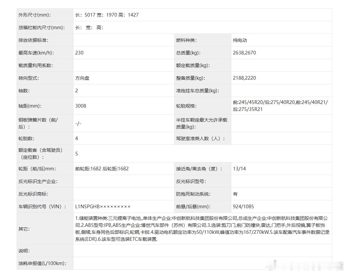This screenshot has height=274, width=347.
Task: Click the 额定载客(含驾驶员) label
Action: (x=41, y=154)
